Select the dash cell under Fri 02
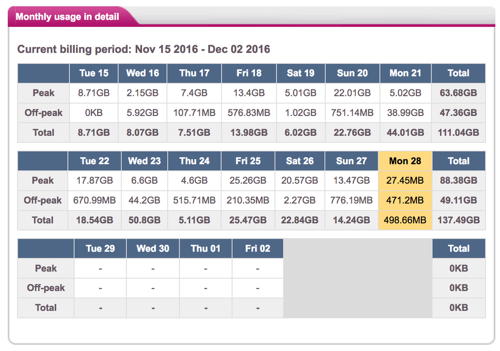The height and width of the screenshot is (351, 500). pyautogui.click(x=257, y=308)
